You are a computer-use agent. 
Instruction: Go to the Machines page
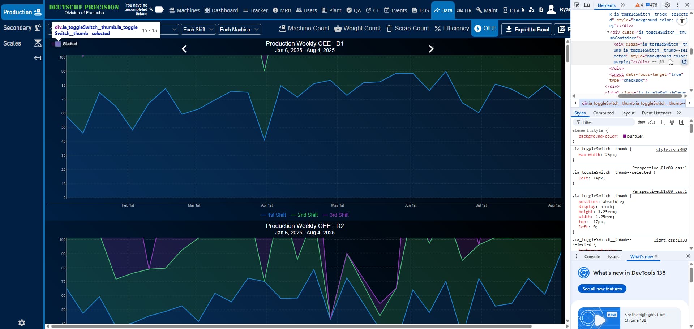click(x=184, y=10)
